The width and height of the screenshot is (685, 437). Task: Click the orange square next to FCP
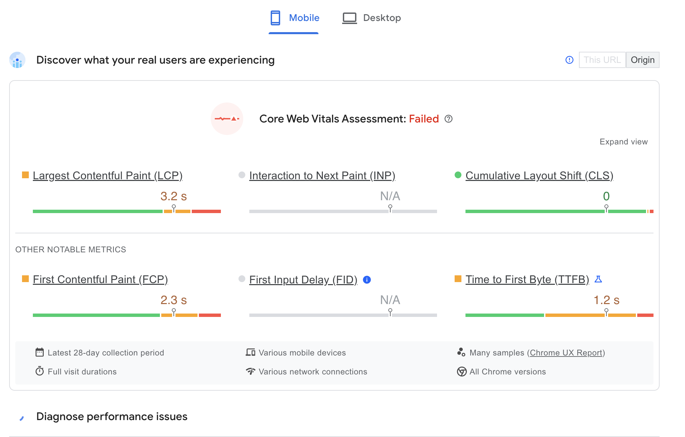[x=25, y=279]
